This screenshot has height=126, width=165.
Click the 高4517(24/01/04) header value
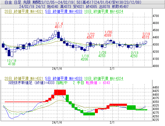click(x=98, y=2)
